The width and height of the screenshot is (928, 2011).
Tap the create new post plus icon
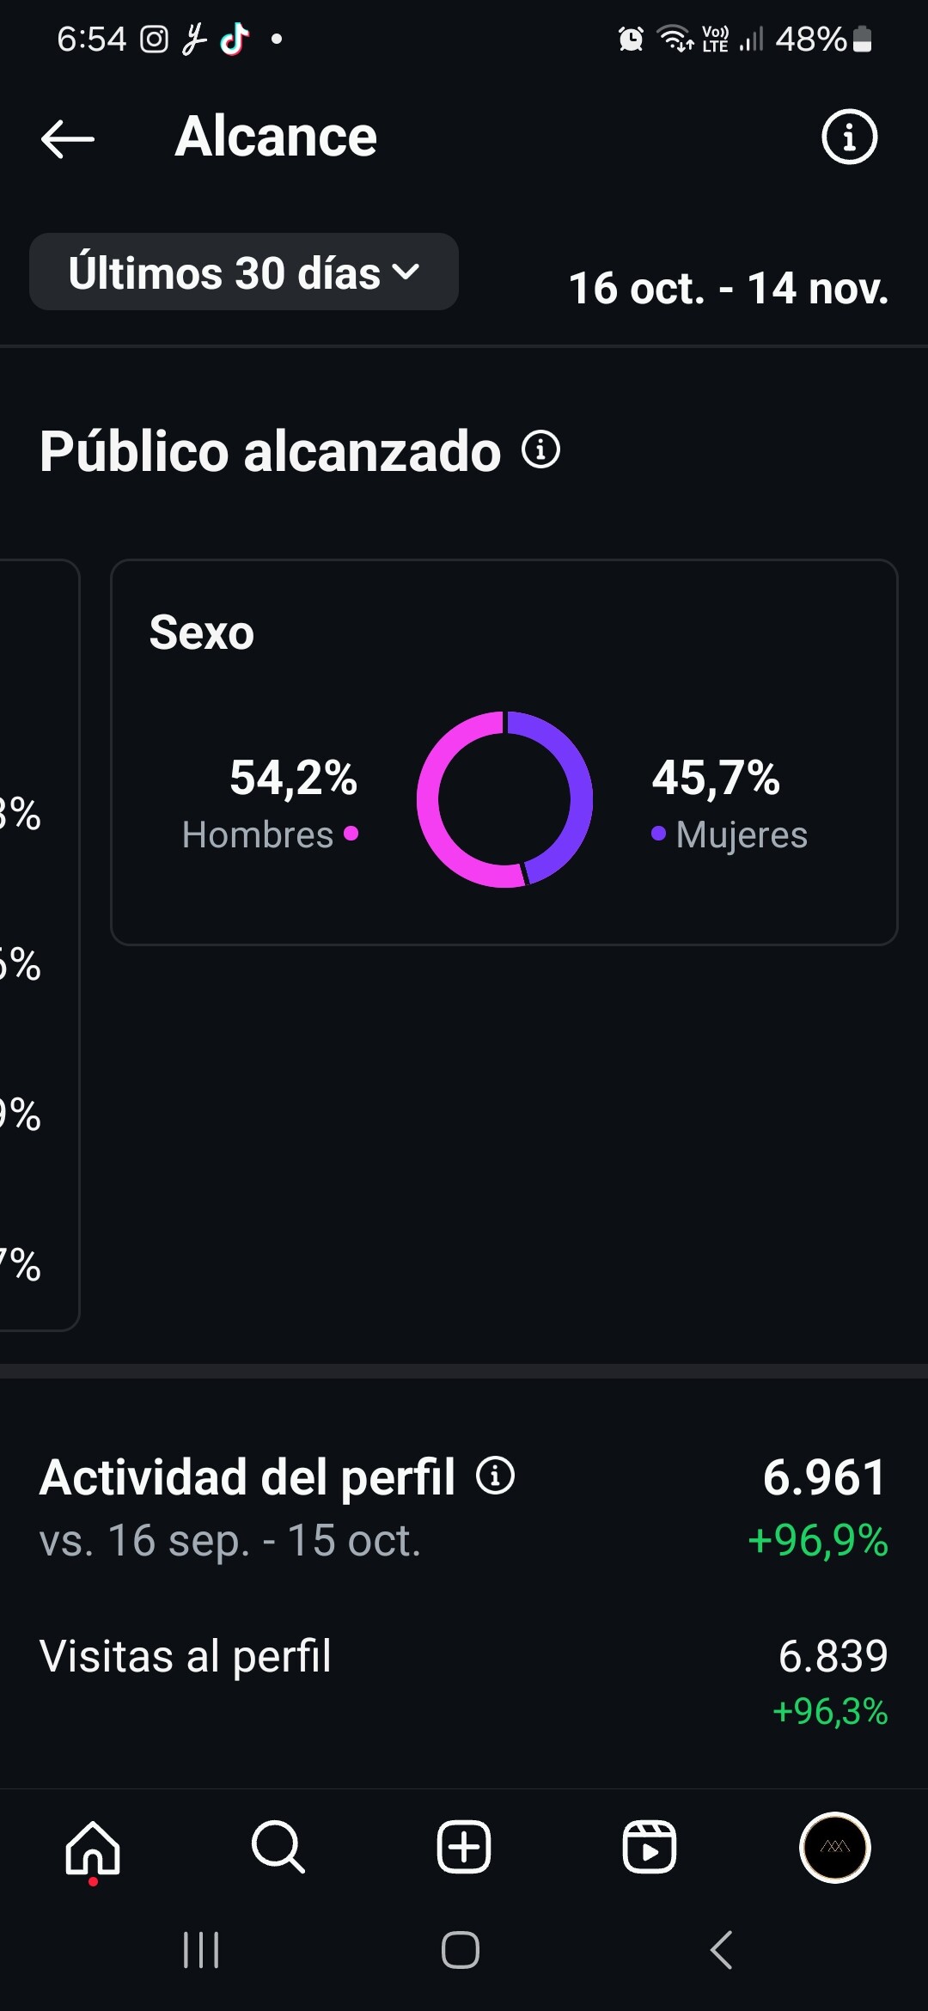[464, 1847]
